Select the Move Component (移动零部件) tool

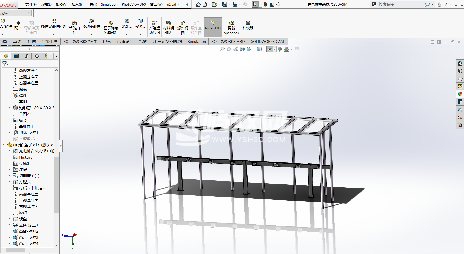91,24
